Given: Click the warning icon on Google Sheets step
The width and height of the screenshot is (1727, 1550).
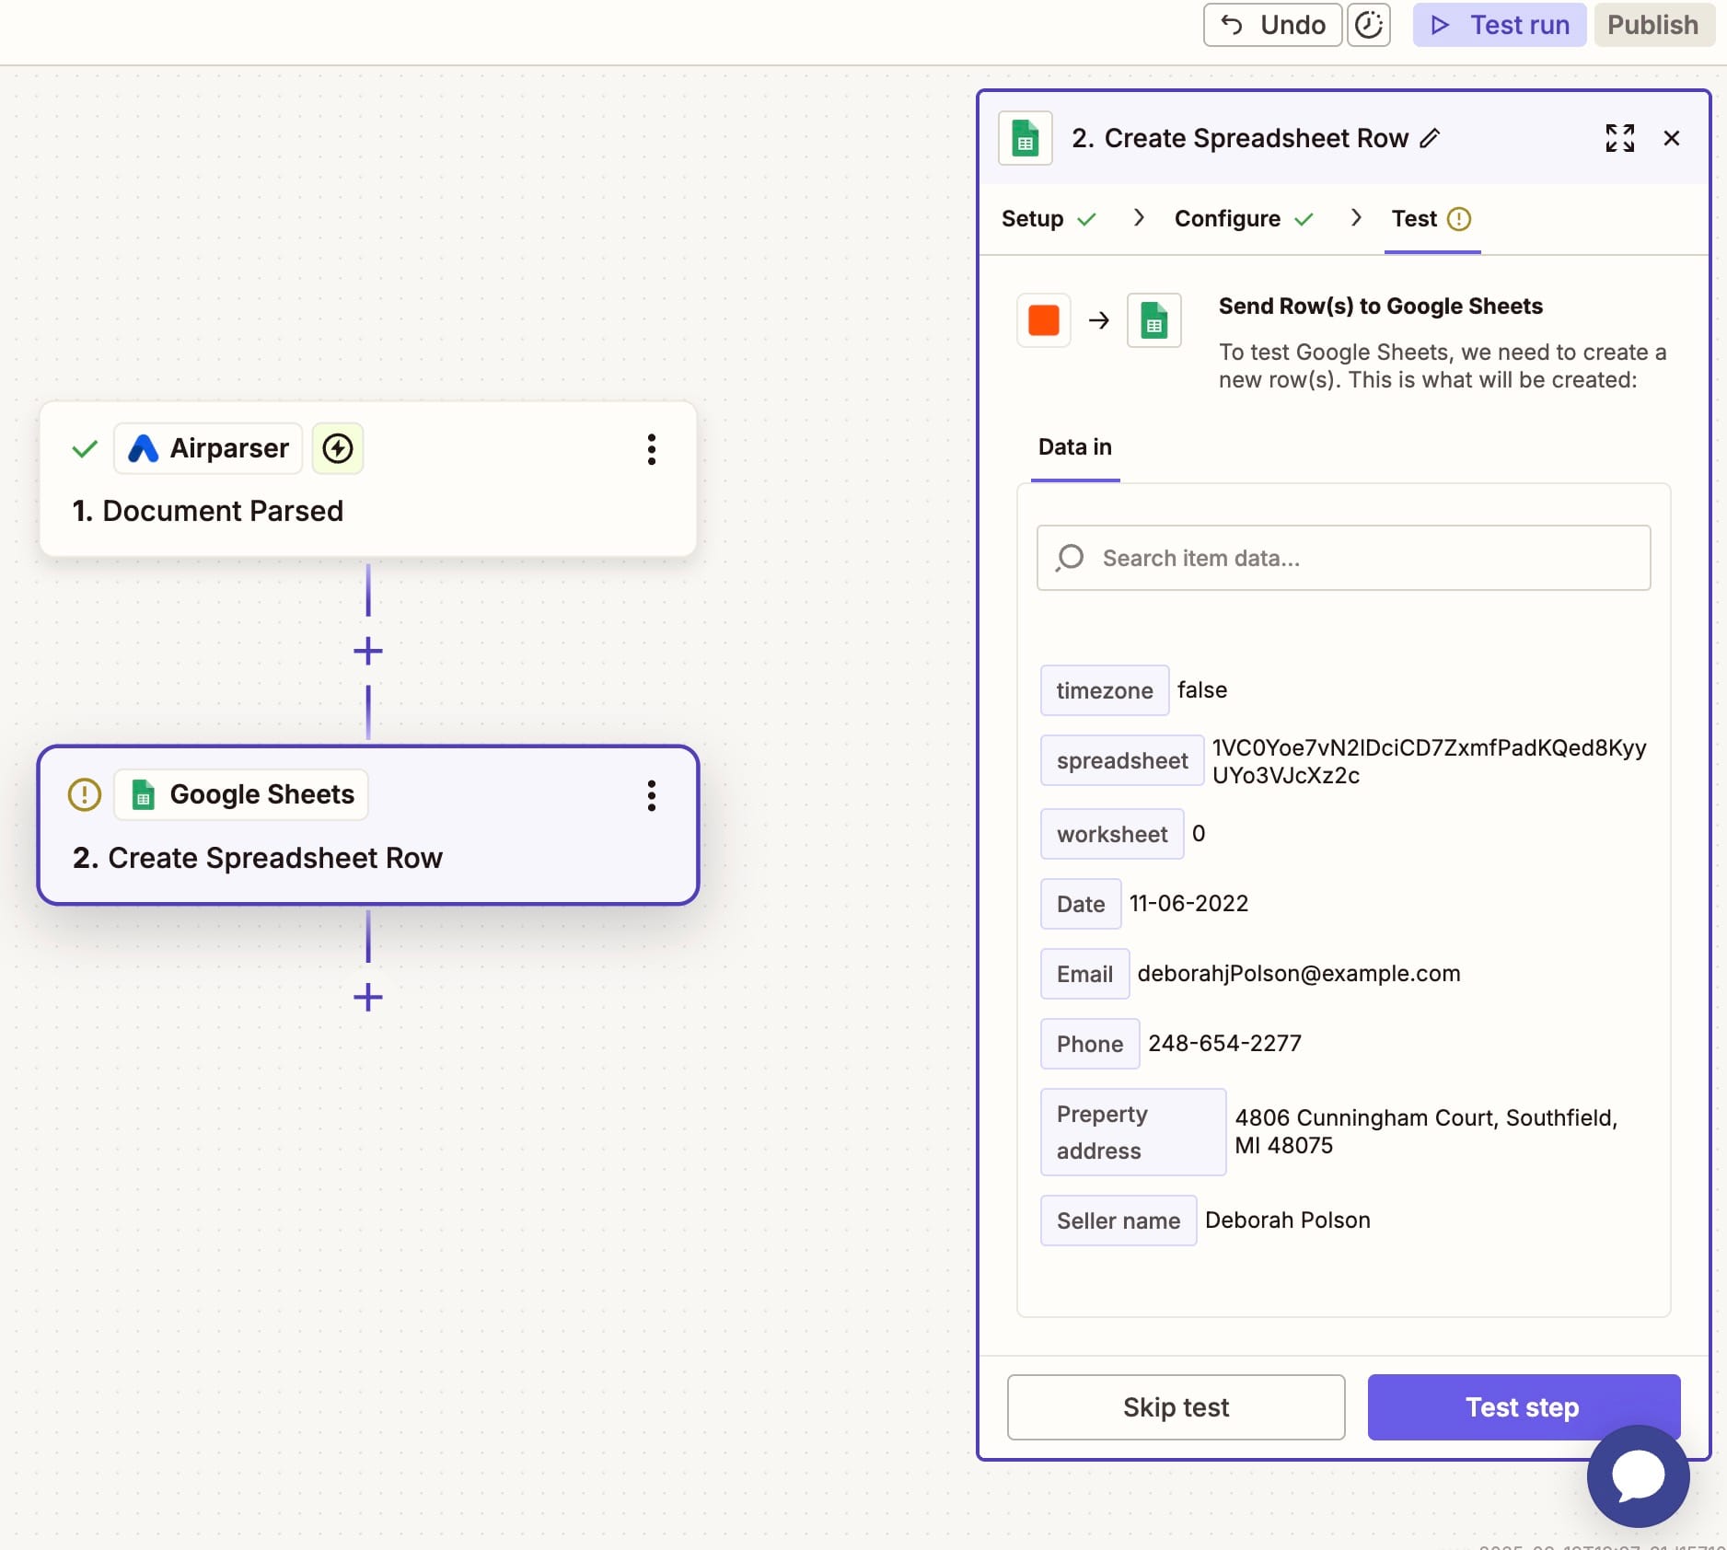Looking at the screenshot, I should coord(85,794).
